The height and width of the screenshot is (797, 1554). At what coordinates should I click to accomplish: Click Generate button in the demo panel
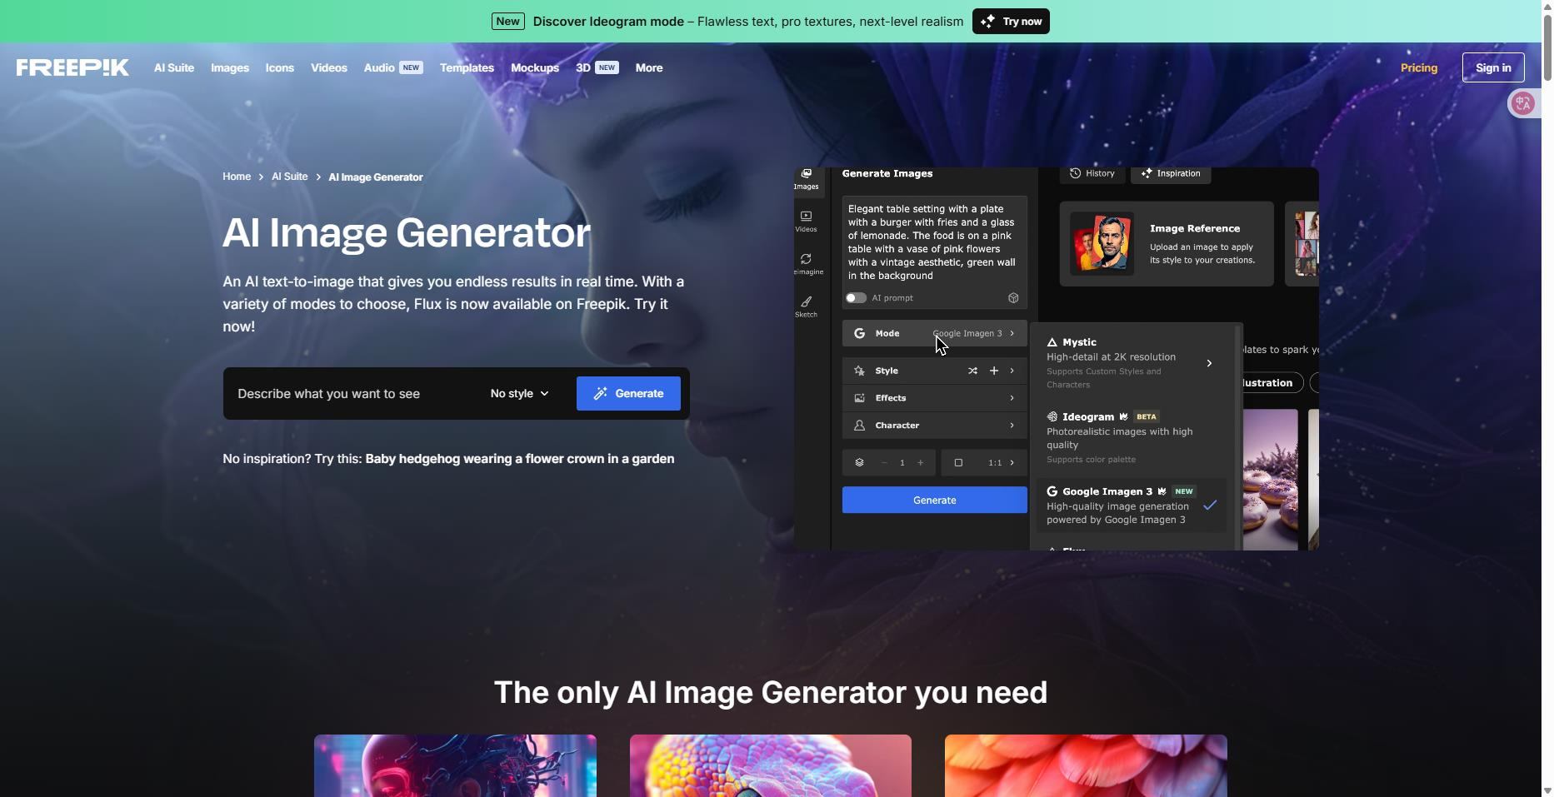934,500
